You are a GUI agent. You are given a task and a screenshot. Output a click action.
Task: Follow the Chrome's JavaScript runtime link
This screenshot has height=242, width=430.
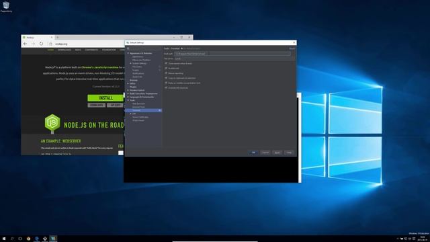click(x=100, y=67)
